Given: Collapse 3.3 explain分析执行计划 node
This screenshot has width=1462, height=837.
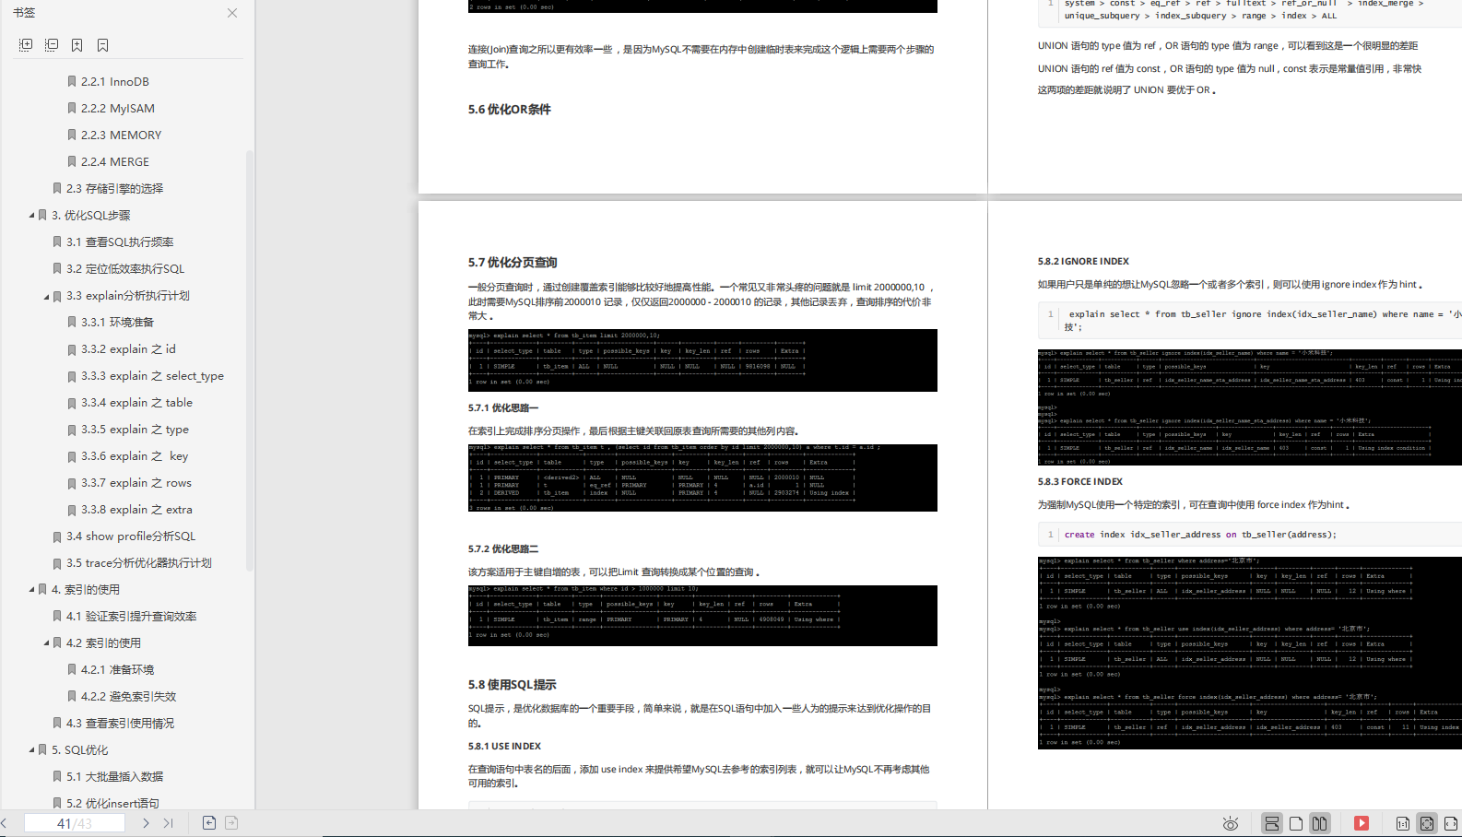Looking at the screenshot, I should pos(46,296).
